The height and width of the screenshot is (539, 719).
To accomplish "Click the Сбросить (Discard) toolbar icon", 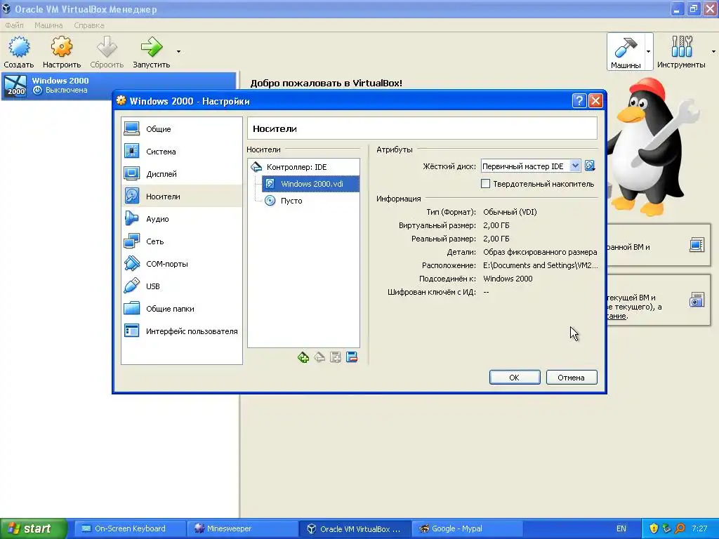I will [107, 51].
